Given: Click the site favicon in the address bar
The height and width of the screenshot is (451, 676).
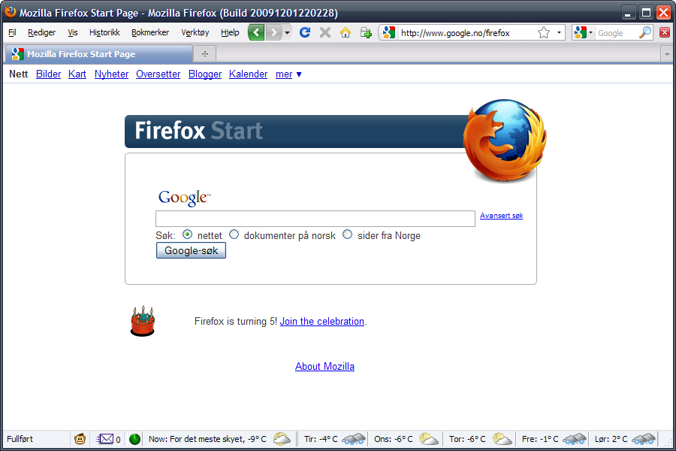Looking at the screenshot, I should coord(389,32).
